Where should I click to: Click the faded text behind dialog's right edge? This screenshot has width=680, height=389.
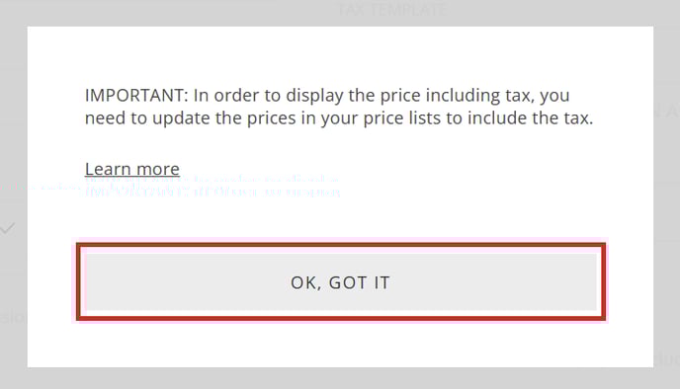pos(667,111)
